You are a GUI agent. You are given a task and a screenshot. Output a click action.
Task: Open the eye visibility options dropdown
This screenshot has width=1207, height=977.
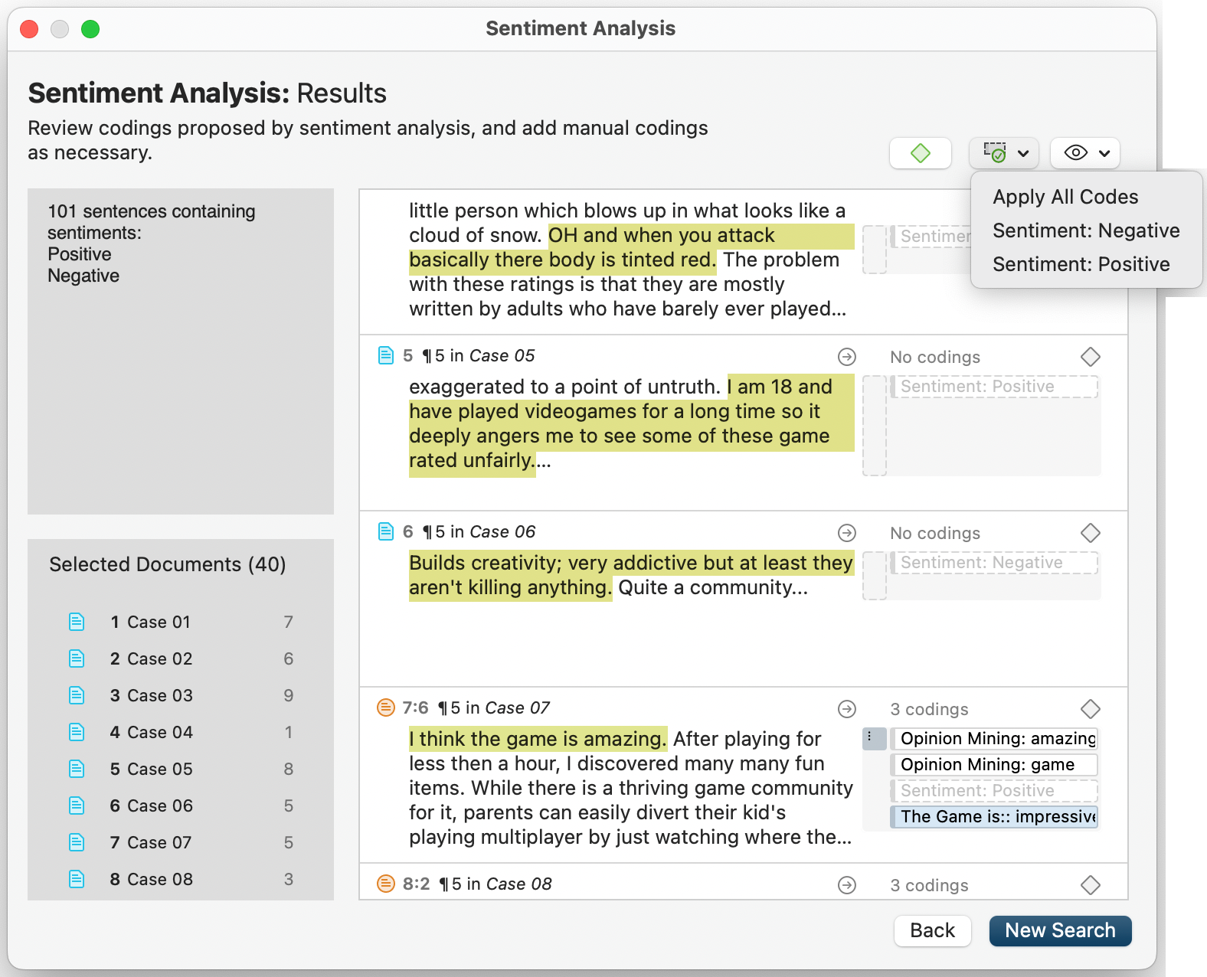click(1085, 153)
